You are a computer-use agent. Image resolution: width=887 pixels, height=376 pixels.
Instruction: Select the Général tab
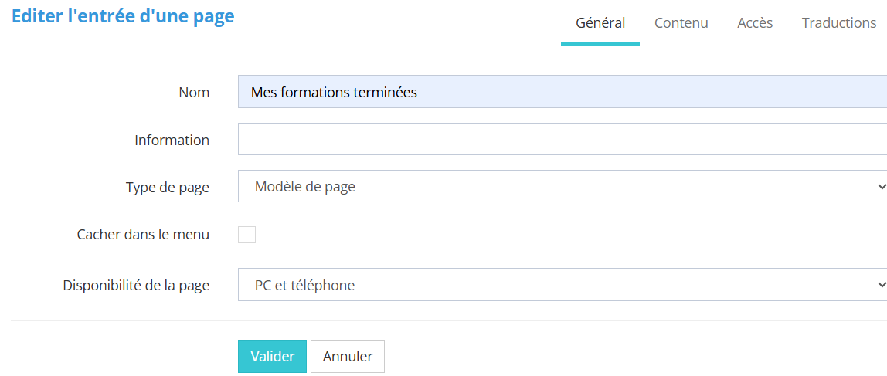600,23
